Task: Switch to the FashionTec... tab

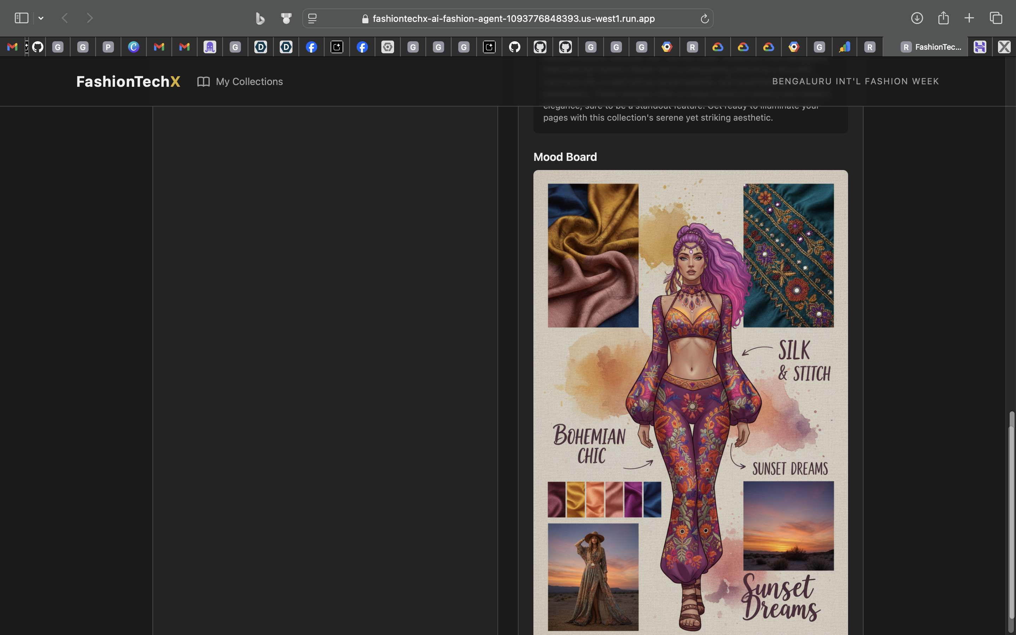Action: click(930, 47)
